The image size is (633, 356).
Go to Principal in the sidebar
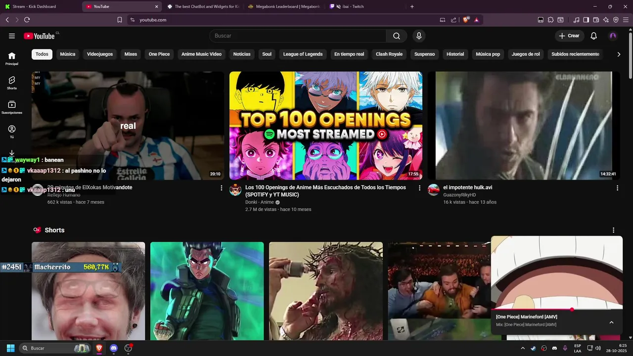12,59
